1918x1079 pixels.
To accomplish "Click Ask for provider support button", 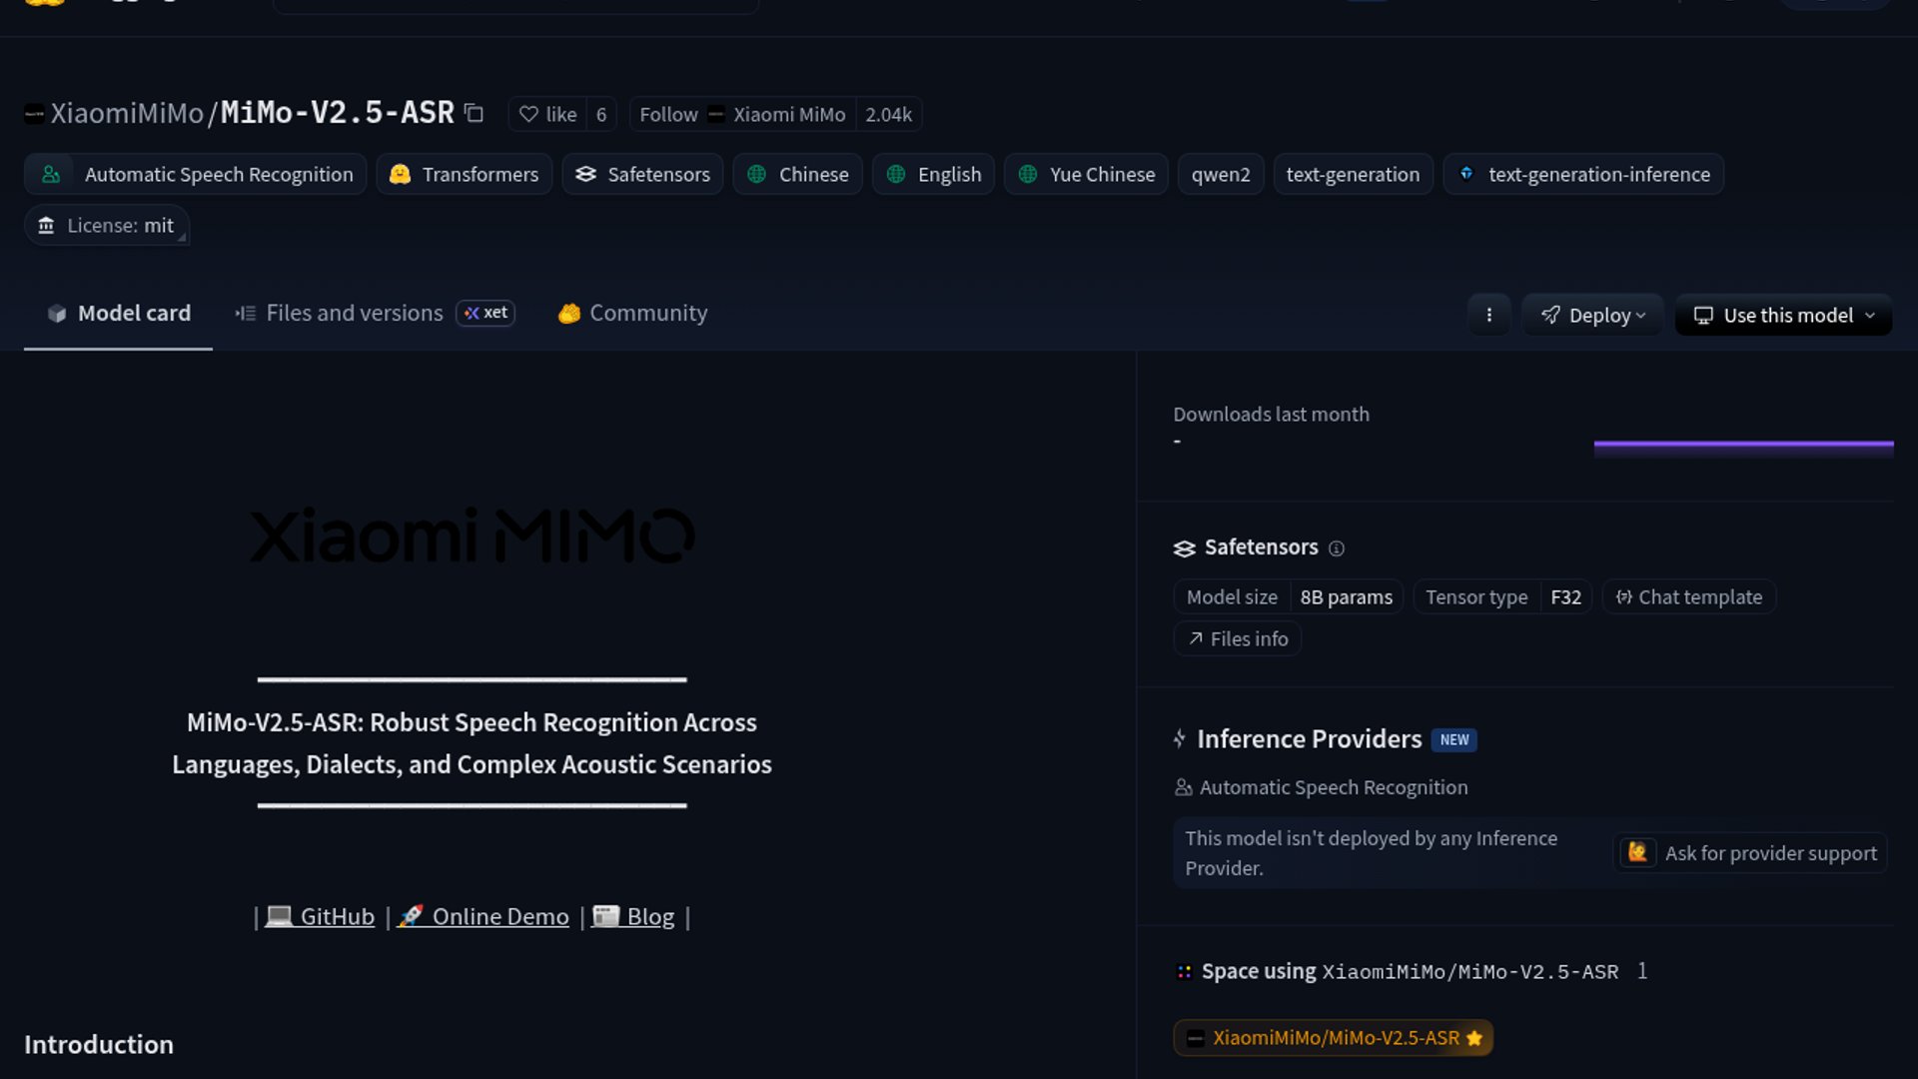I will (x=1750, y=853).
